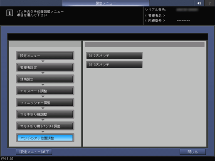
Task: Tap the clock icon next to 18:00
Action: (2, 159)
